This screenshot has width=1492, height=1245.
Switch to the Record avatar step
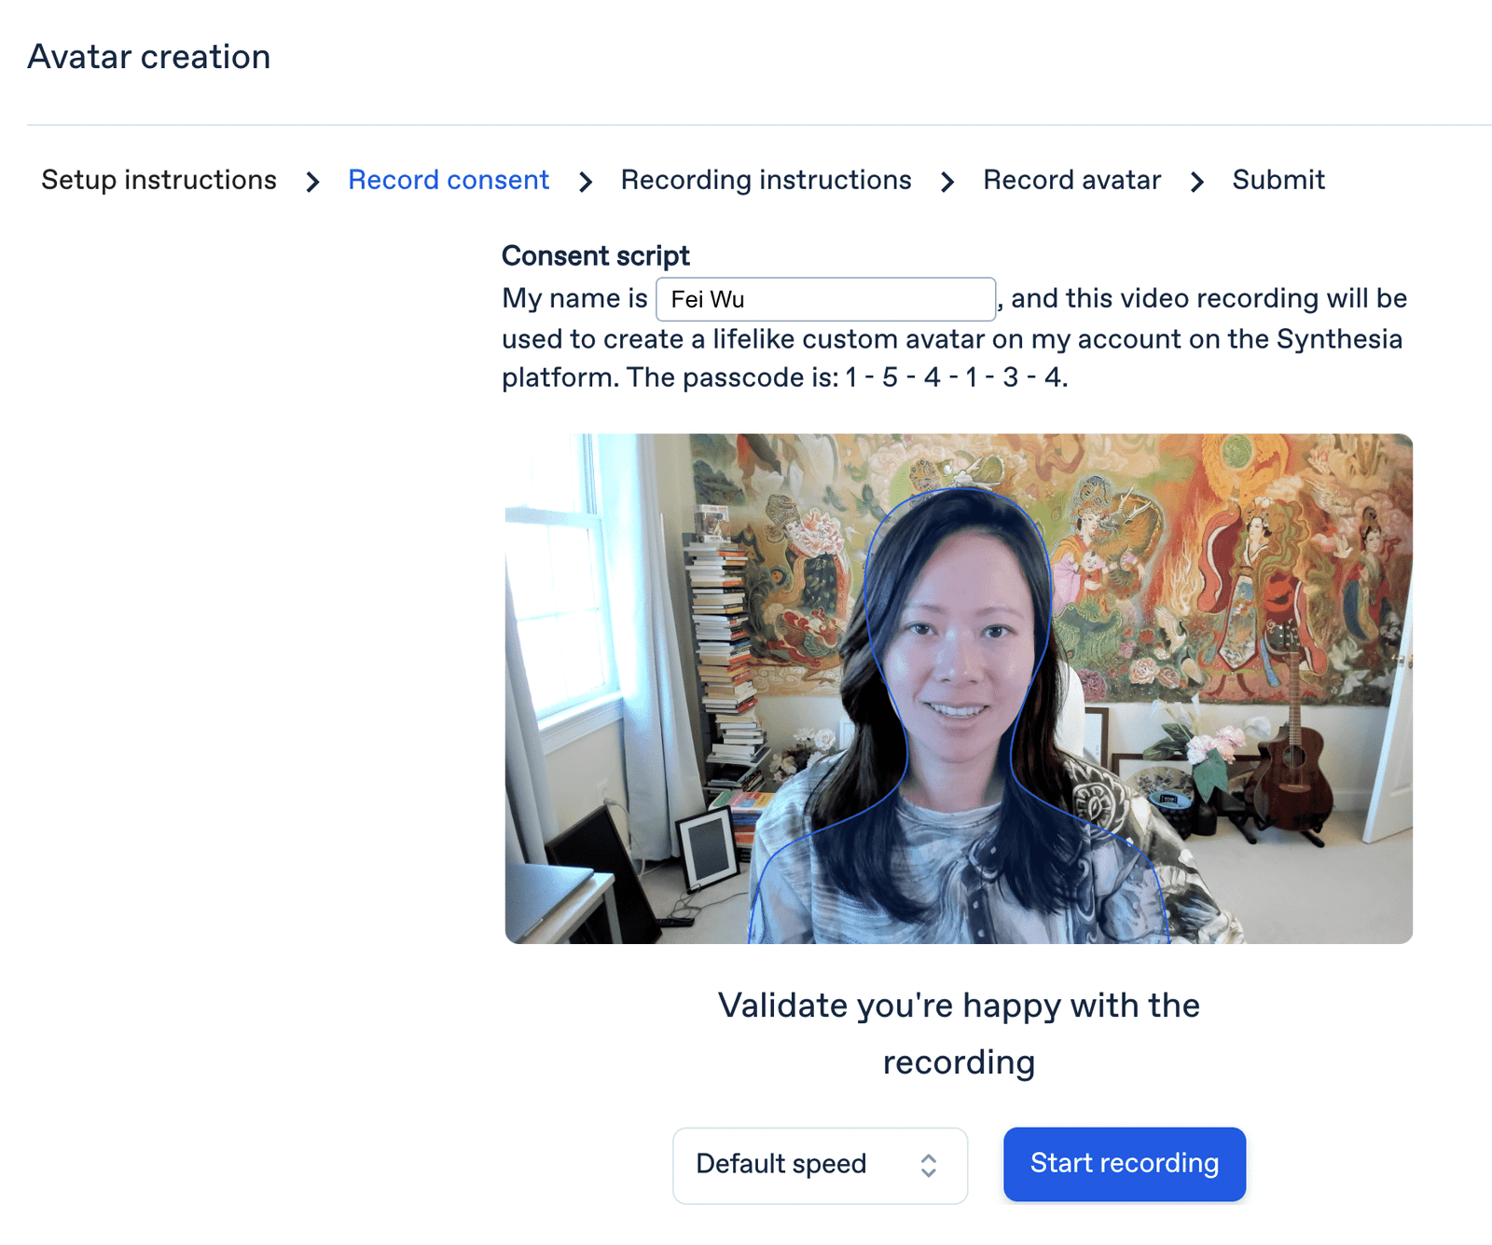pyautogui.click(x=1071, y=180)
